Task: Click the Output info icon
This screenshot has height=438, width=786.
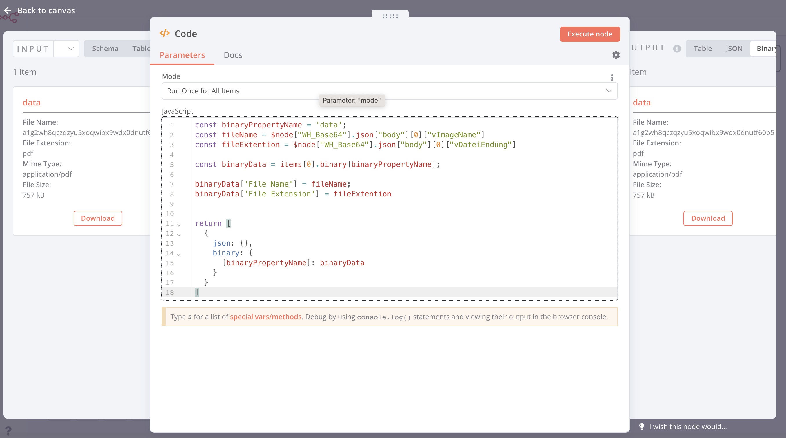Action: tap(677, 48)
